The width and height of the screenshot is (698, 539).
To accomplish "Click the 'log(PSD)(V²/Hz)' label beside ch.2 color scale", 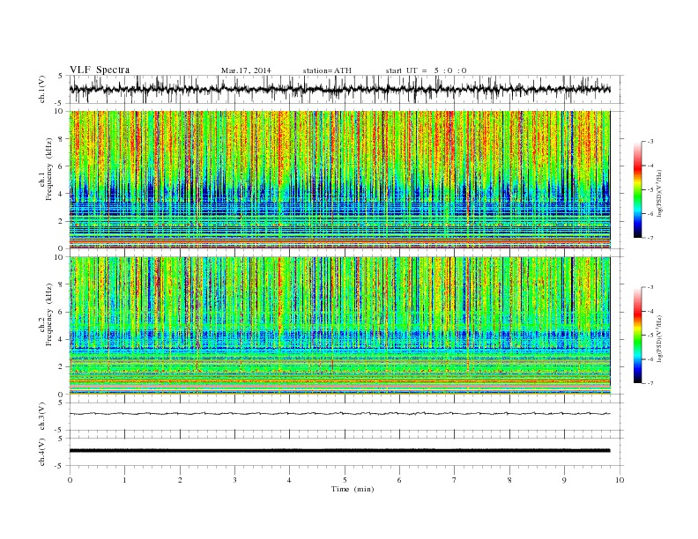I will (x=659, y=338).
